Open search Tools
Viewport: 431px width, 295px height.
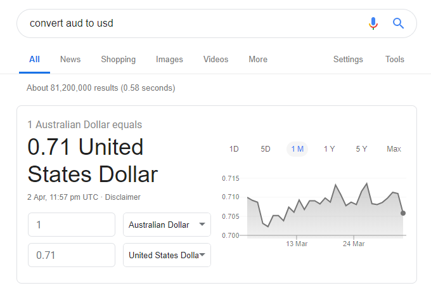[x=395, y=59]
